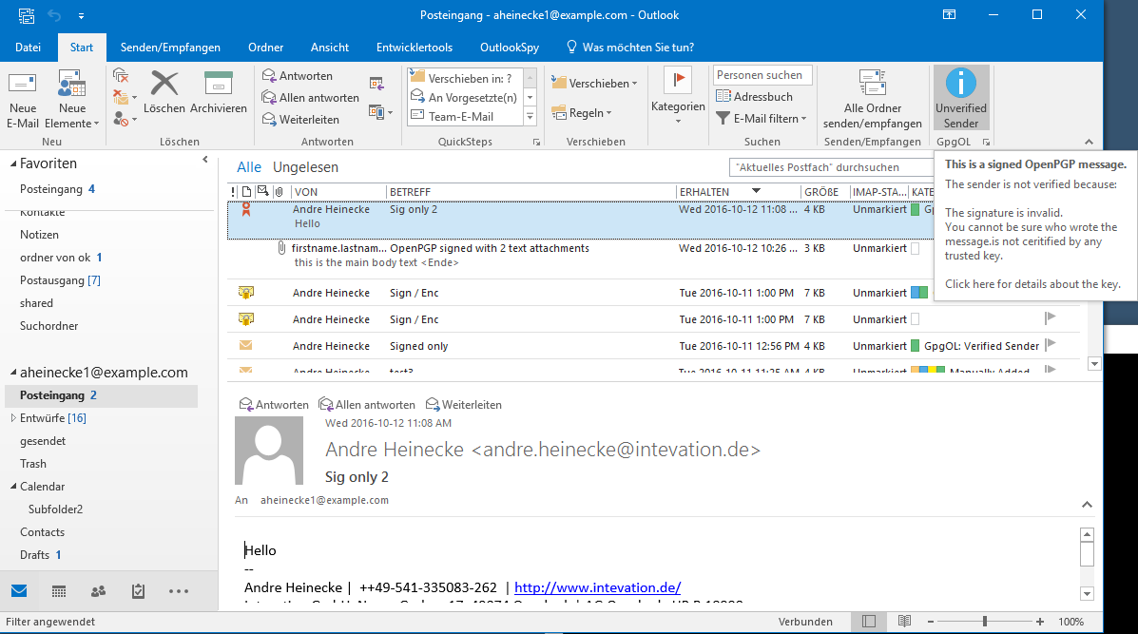Switch to the Ordner tab
Screen dimensions: 1138x634
coord(265,48)
